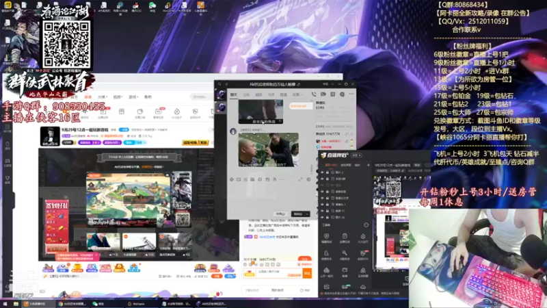Image resolution: width=547 pixels, height=308 pixels.
Task: Toggle lock on 图片 2 source
Action: click(x=328, y=172)
